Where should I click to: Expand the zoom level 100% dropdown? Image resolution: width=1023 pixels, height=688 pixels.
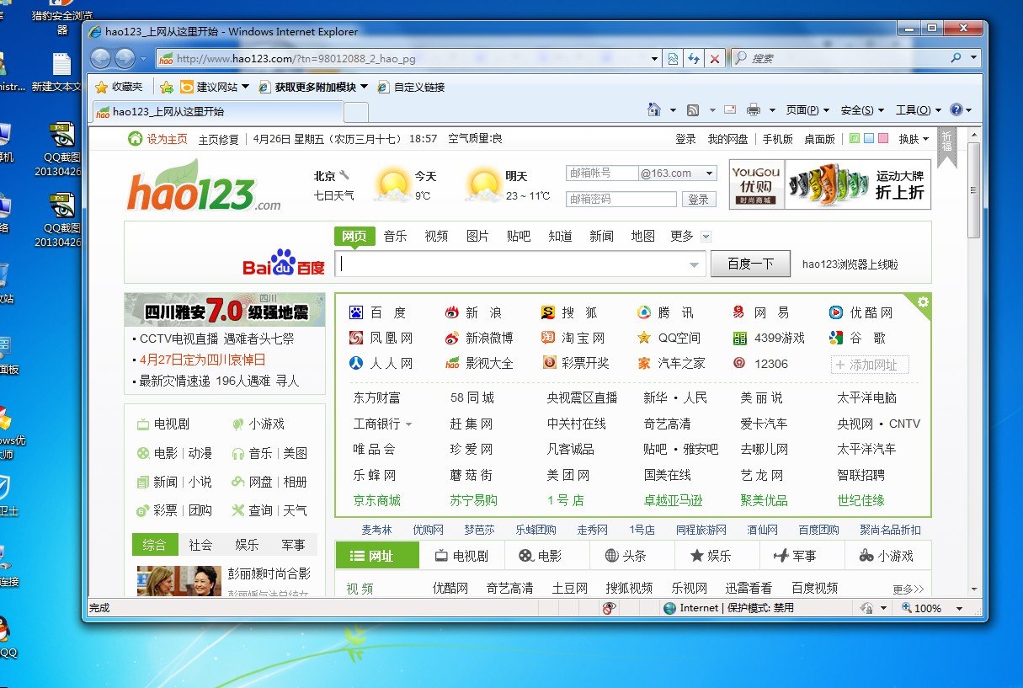(959, 608)
